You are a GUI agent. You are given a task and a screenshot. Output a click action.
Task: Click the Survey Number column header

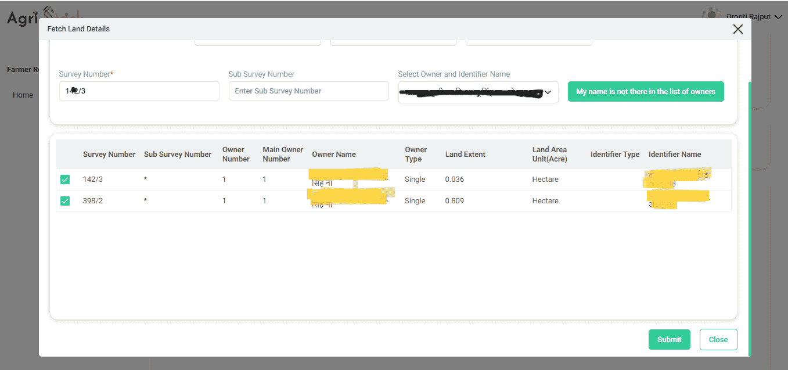click(109, 155)
